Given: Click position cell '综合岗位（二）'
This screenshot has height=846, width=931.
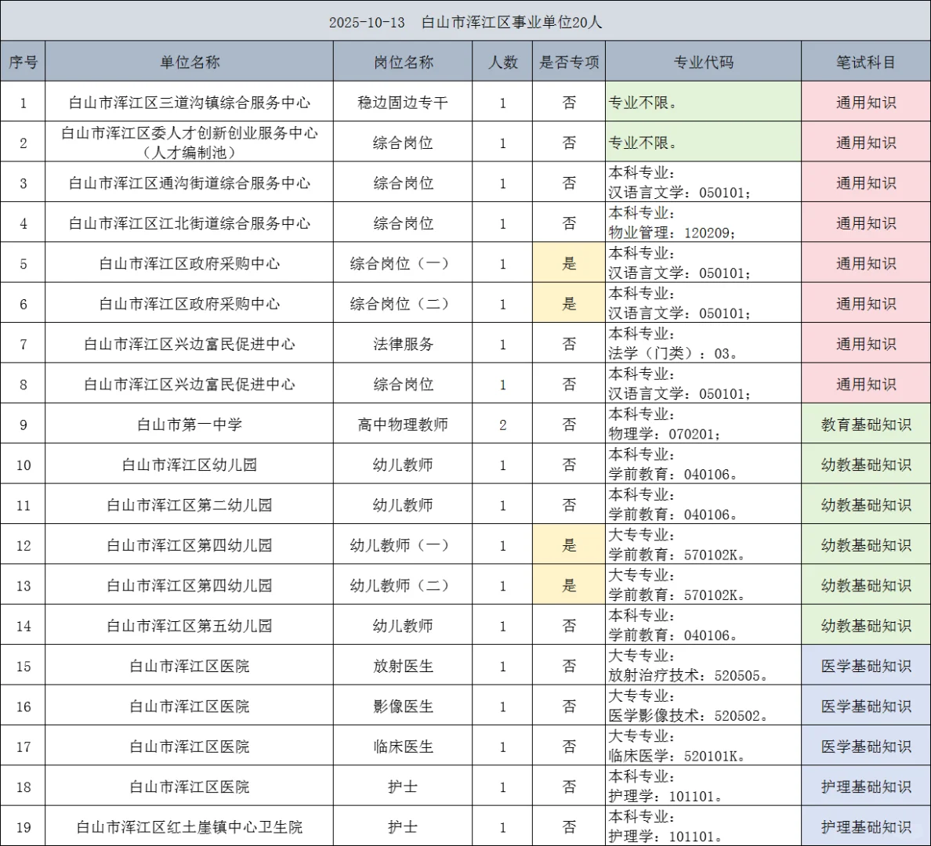Looking at the screenshot, I should point(403,303).
